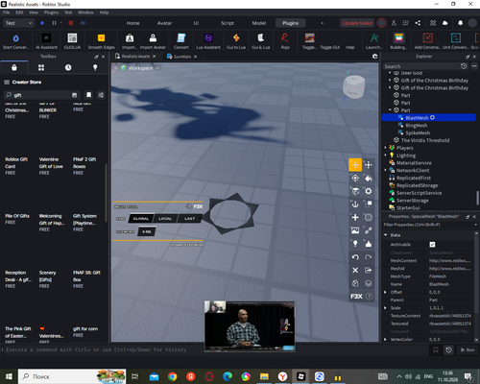Switch to the Avatar ribbon tab
The height and width of the screenshot is (384, 480).
164,23
